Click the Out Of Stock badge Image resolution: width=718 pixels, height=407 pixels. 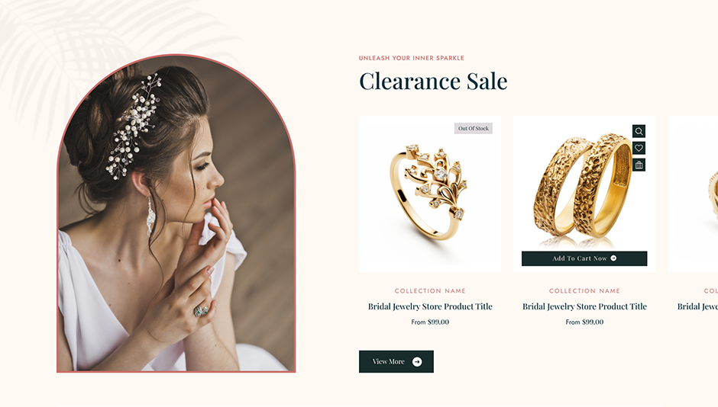tap(474, 128)
